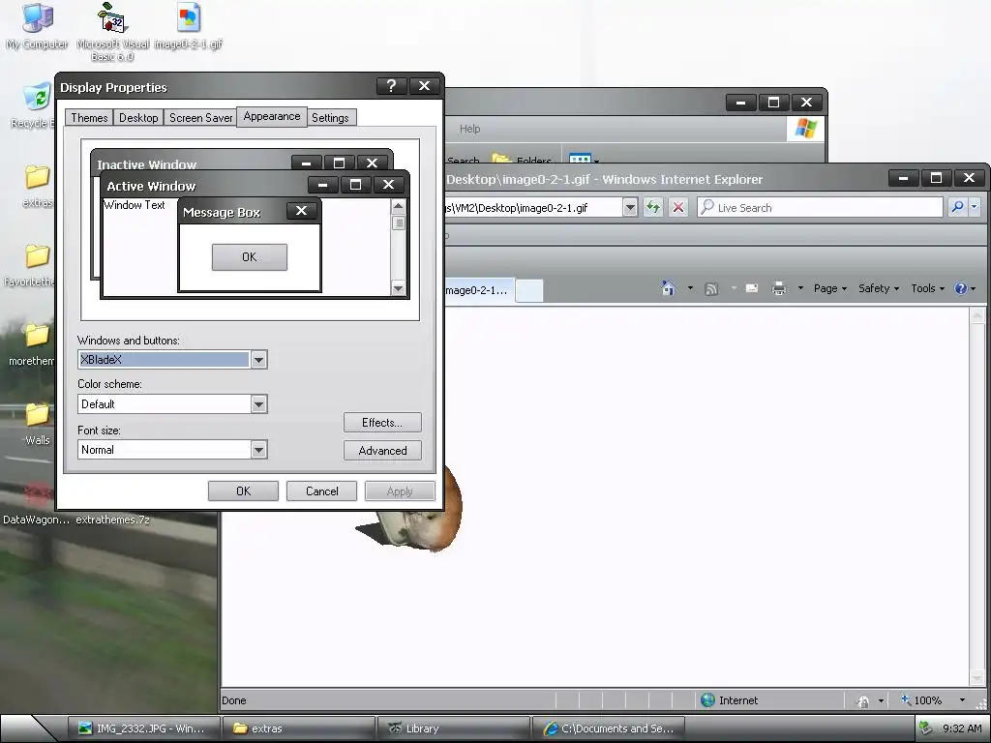
Task: Open the Live Search options dropdown arrow
Action: coord(974,207)
